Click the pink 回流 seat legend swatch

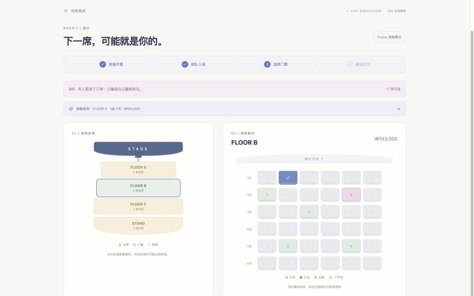[316, 277]
